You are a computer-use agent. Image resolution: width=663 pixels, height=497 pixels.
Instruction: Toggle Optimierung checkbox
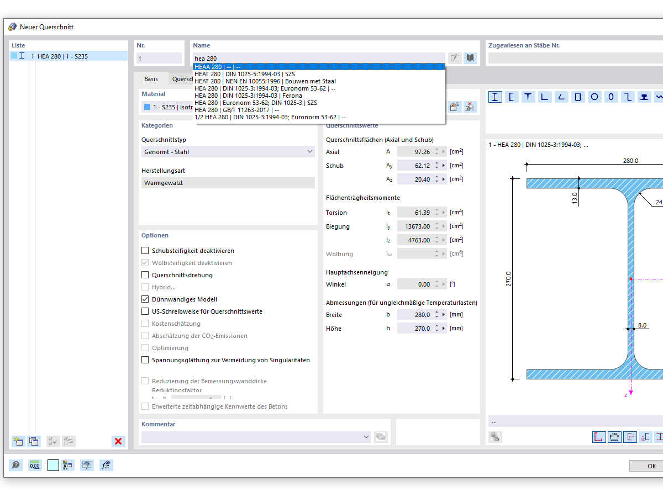click(145, 348)
